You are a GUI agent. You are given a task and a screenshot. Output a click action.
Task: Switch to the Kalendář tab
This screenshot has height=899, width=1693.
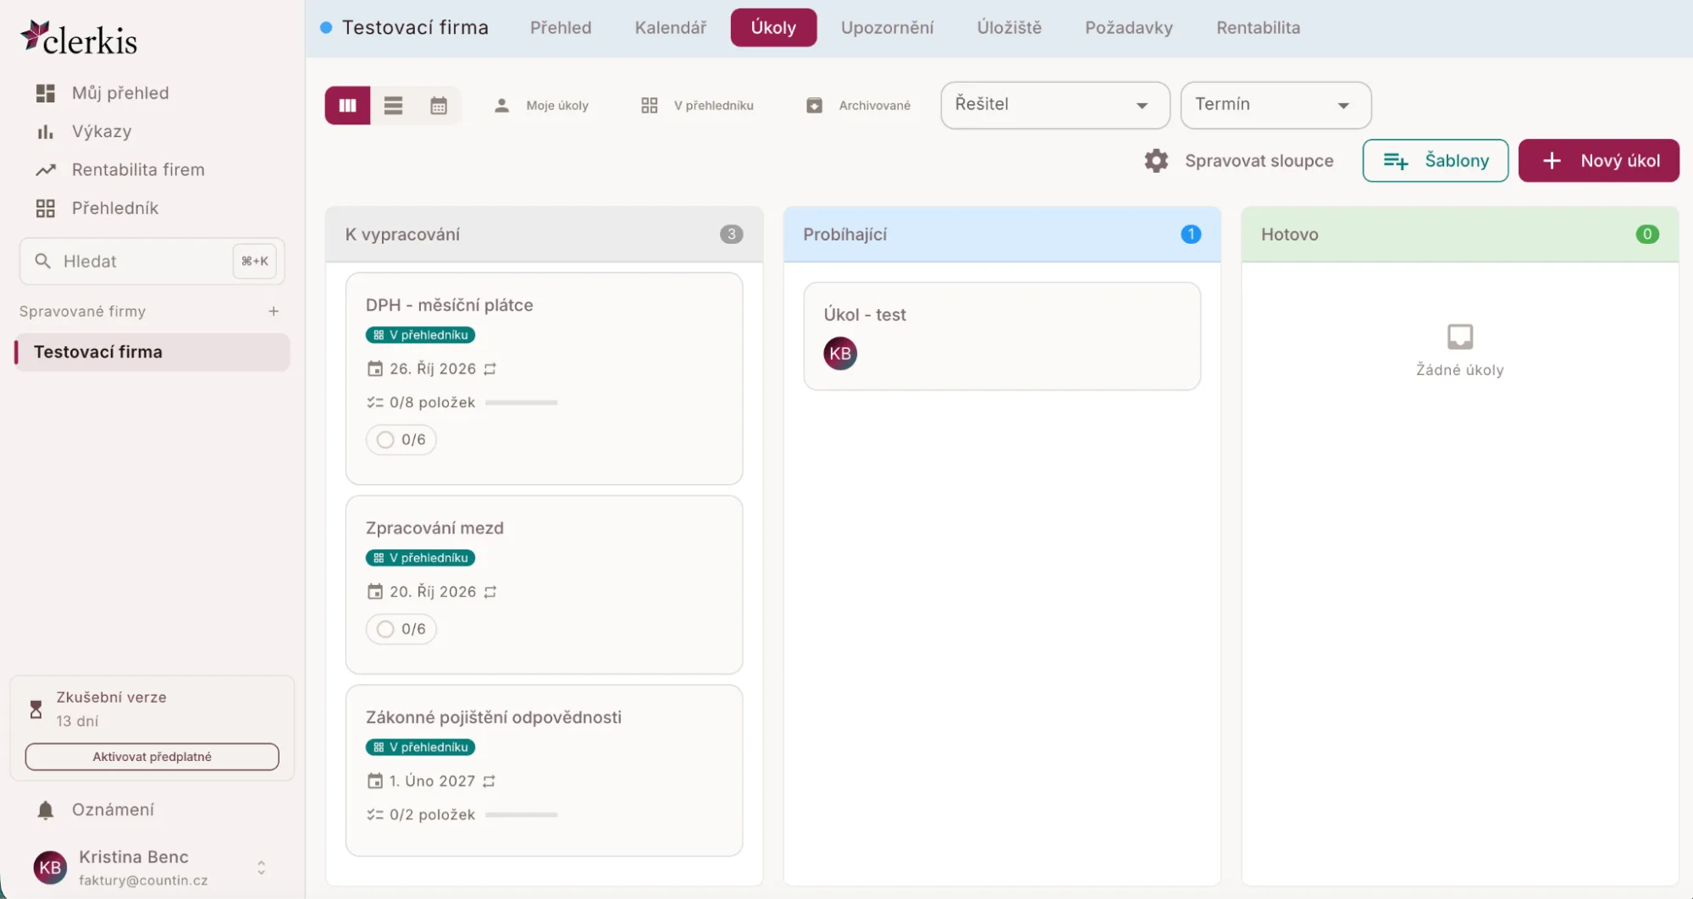click(x=671, y=28)
